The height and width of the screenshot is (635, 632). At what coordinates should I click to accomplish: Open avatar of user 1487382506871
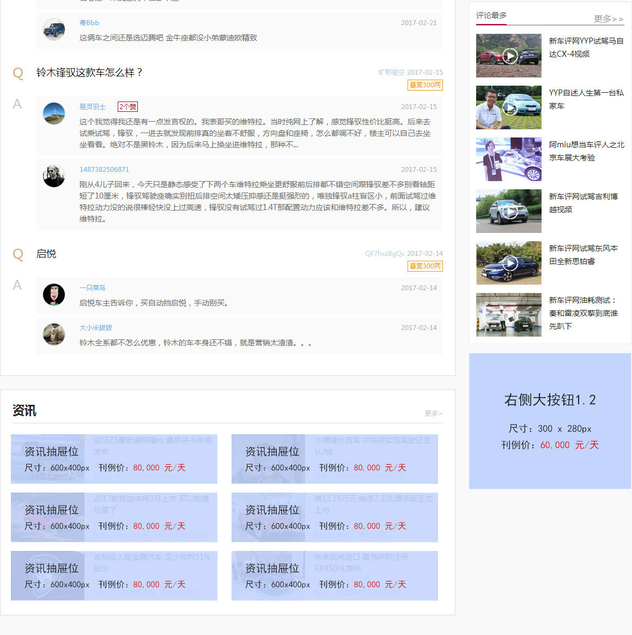(x=54, y=176)
